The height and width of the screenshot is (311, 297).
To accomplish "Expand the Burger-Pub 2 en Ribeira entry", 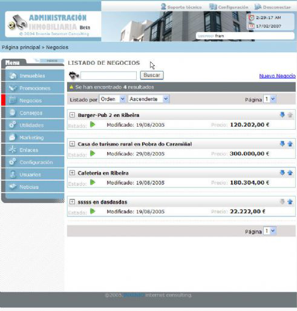I will pyautogui.click(x=72, y=115).
